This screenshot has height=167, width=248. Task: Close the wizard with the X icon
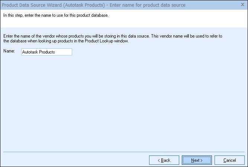coord(242,5)
